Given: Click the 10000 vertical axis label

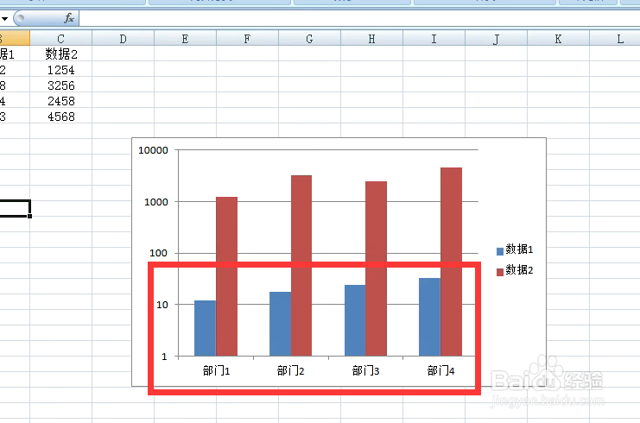Looking at the screenshot, I should coord(153,150).
